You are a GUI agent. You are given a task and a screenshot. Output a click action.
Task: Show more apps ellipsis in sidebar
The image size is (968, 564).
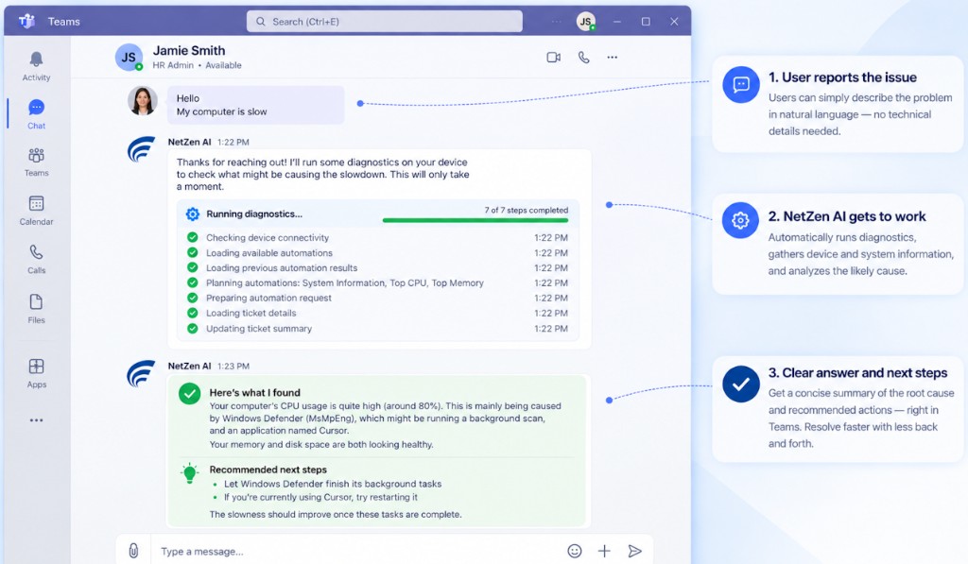(x=37, y=420)
